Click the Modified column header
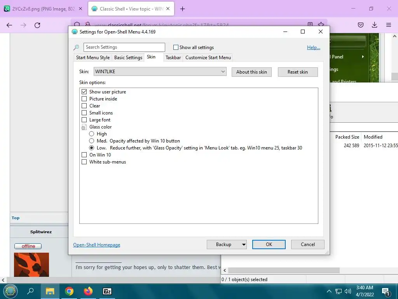Screen dimensions: 398x299 [x=373, y=137]
